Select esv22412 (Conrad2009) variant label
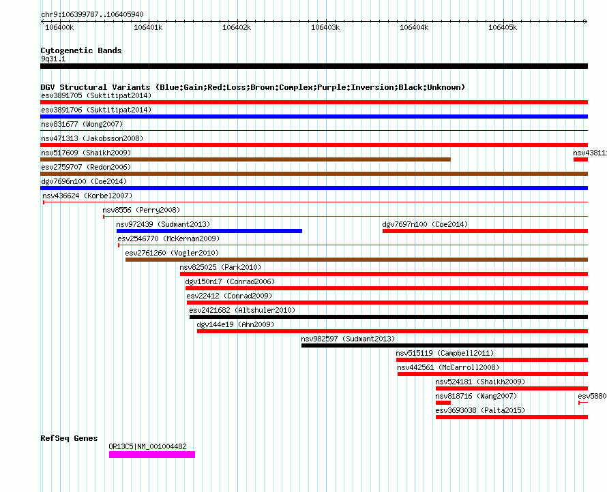 coord(229,296)
